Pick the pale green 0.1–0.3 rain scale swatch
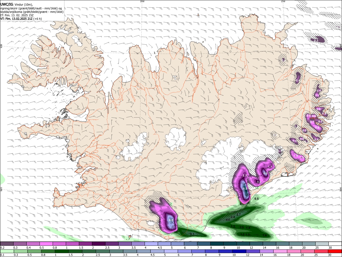Viewport: 342px width, 257px height. [7, 251]
